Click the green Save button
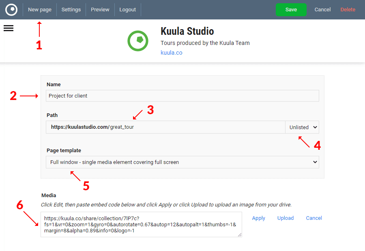The height and width of the screenshot is (251, 365). click(291, 10)
